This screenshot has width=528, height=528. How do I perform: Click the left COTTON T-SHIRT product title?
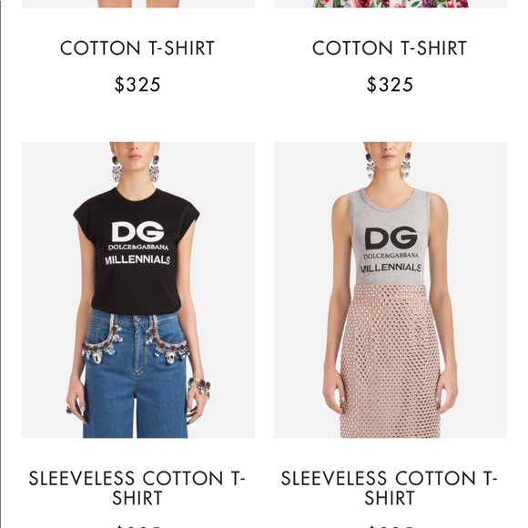(x=137, y=48)
